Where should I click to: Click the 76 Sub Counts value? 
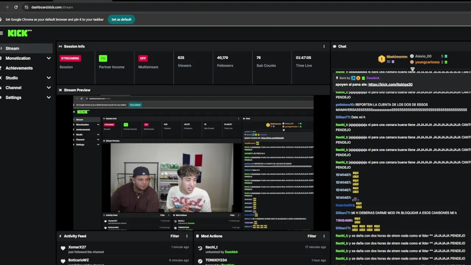259,58
